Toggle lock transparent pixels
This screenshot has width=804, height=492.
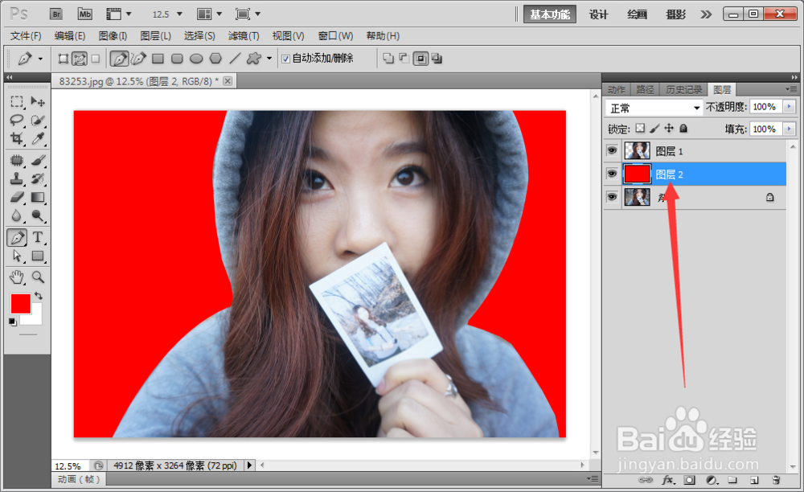640,129
